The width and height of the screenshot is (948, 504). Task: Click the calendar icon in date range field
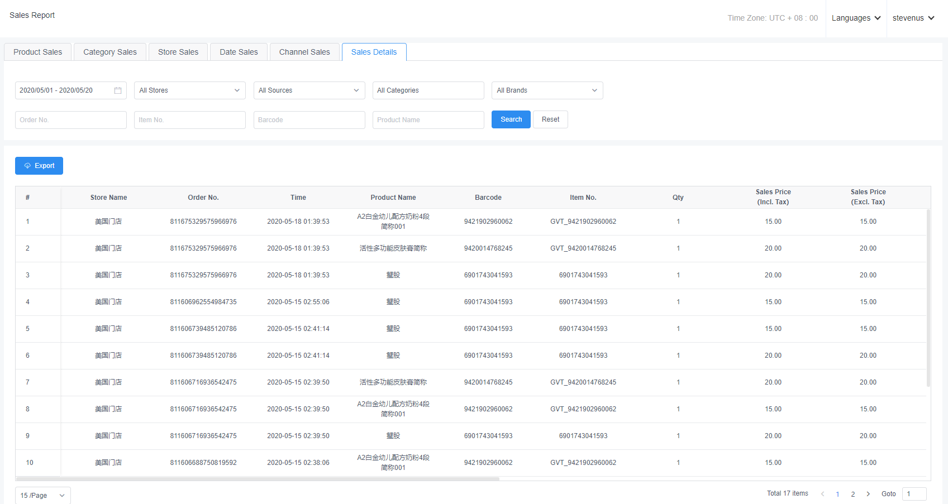point(118,90)
